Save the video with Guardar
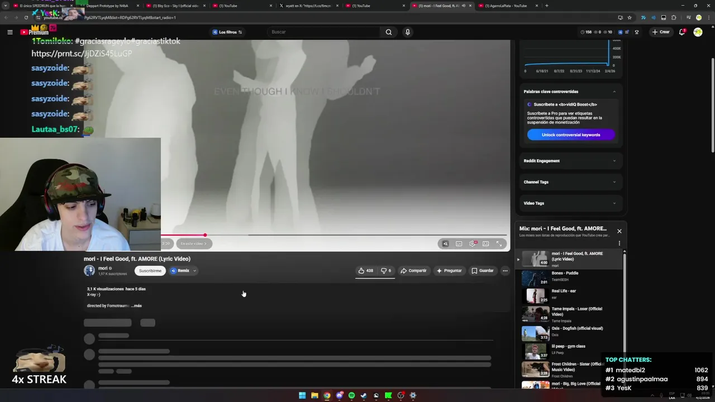Viewport: 715px width, 402px height. tap(483, 271)
